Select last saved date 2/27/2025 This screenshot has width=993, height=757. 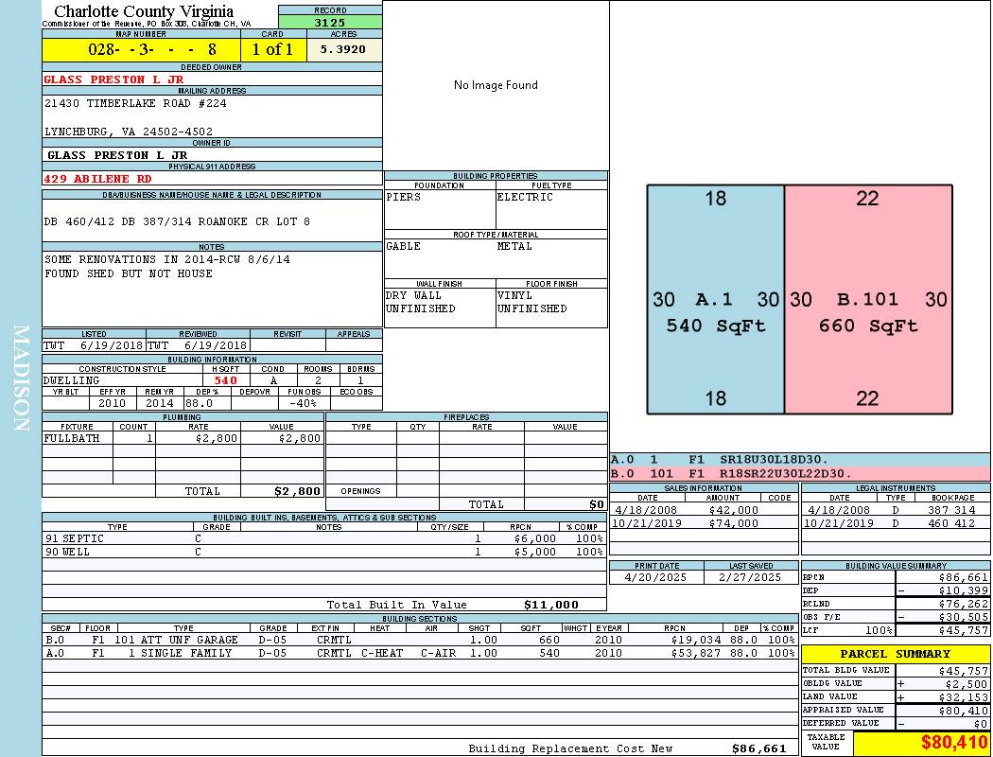pos(750,578)
